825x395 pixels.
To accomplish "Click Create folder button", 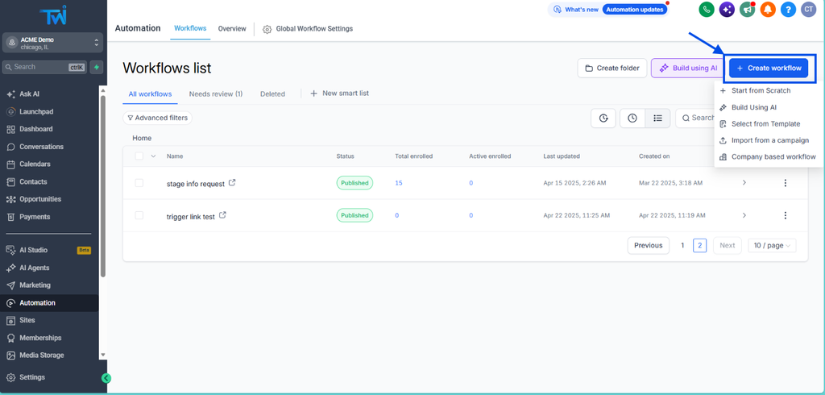I will (x=612, y=68).
